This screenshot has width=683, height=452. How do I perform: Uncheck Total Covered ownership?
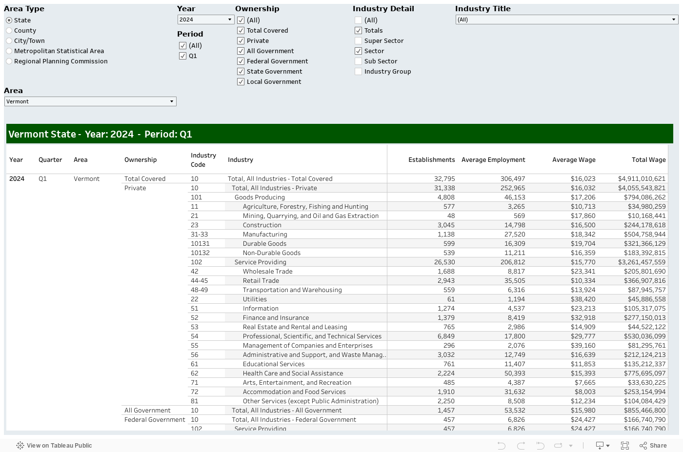[241, 30]
